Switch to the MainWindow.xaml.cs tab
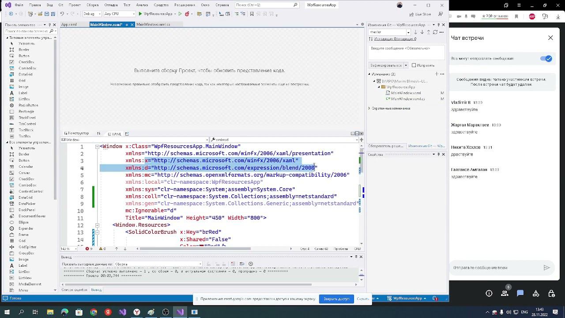Image resolution: width=565 pixels, height=318 pixels. pyautogui.click(x=153, y=25)
